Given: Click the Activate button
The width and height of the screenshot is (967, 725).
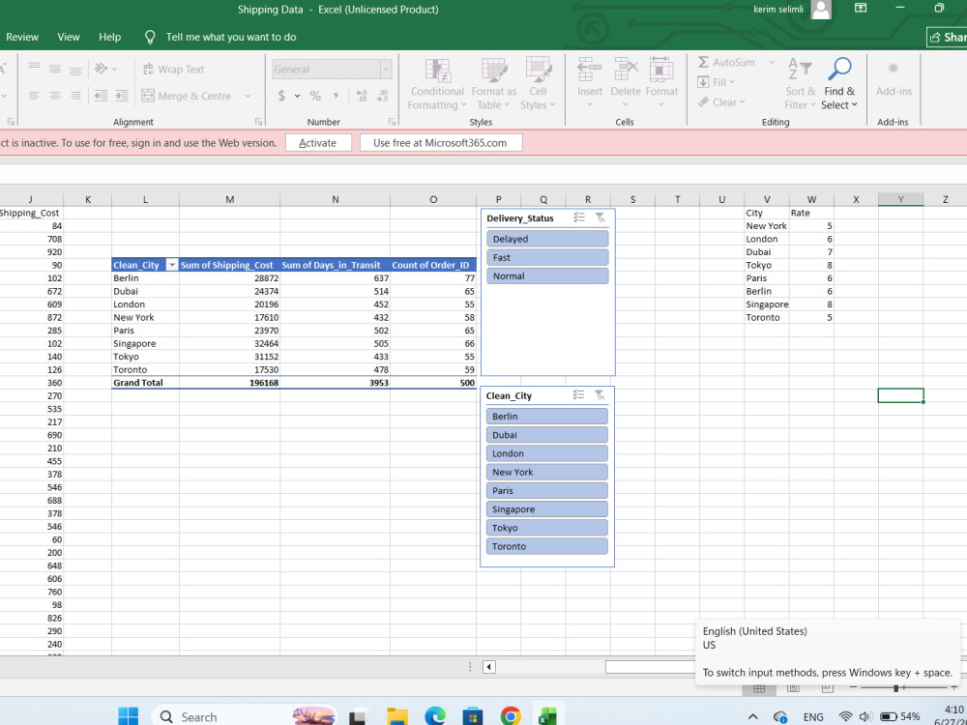Looking at the screenshot, I should [x=318, y=143].
